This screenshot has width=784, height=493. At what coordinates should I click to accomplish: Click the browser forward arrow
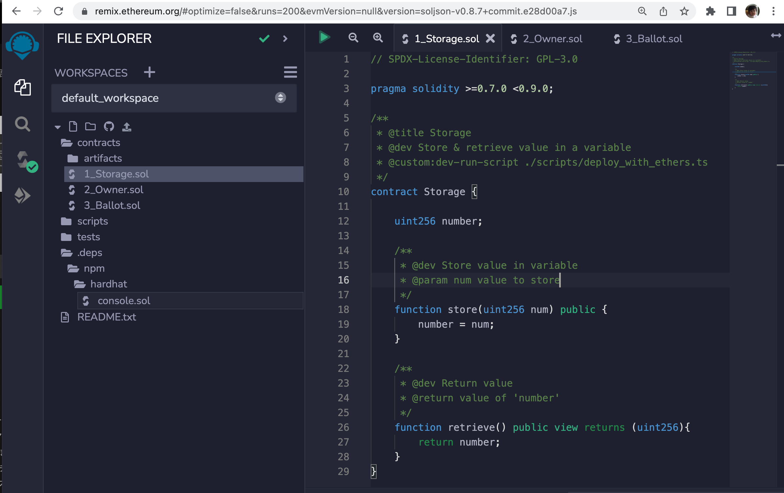[x=37, y=11]
